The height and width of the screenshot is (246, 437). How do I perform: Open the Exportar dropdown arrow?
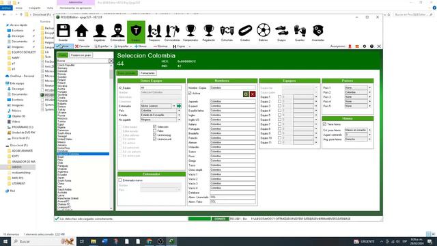tap(111, 46)
